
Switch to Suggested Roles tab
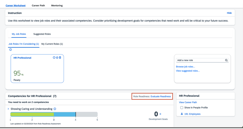(42, 34)
